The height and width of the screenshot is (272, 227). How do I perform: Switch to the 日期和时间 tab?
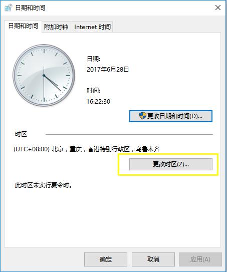tap(23, 26)
